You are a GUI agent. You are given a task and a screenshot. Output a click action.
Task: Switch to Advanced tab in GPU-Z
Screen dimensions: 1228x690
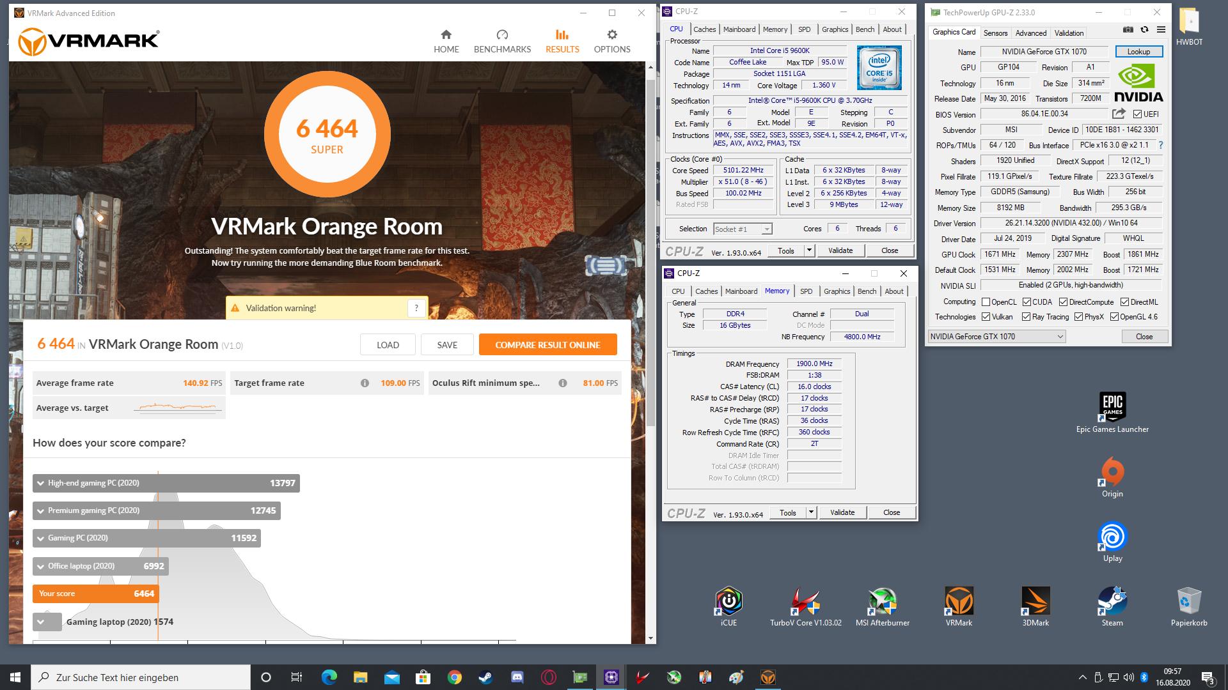click(1031, 33)
